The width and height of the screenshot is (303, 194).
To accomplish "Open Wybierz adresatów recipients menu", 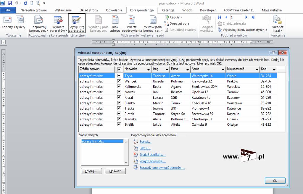I will tap(58, 24).
